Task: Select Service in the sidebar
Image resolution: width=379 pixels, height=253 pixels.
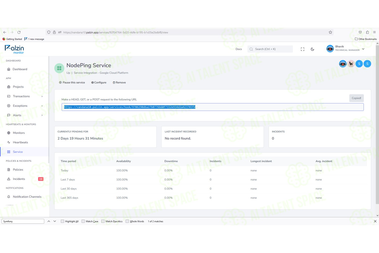Action: [18, 152]
